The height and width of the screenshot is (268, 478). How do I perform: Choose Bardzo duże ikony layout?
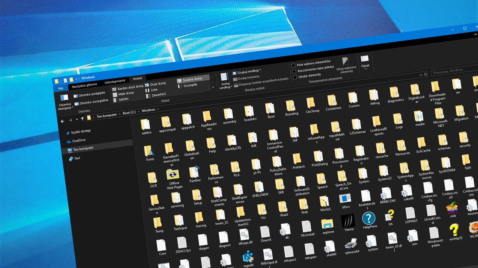[127, 88]
